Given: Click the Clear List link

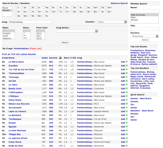Looking at the screenshot, I should [35, 48].
